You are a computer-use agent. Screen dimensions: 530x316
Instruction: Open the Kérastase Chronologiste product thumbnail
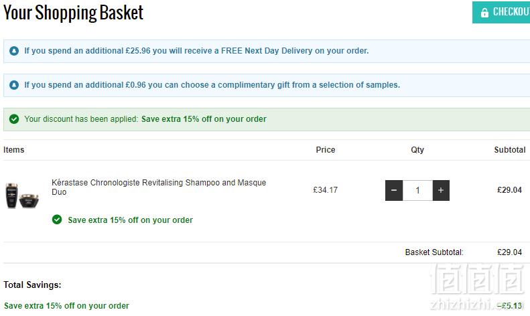(x=22, y=195)
